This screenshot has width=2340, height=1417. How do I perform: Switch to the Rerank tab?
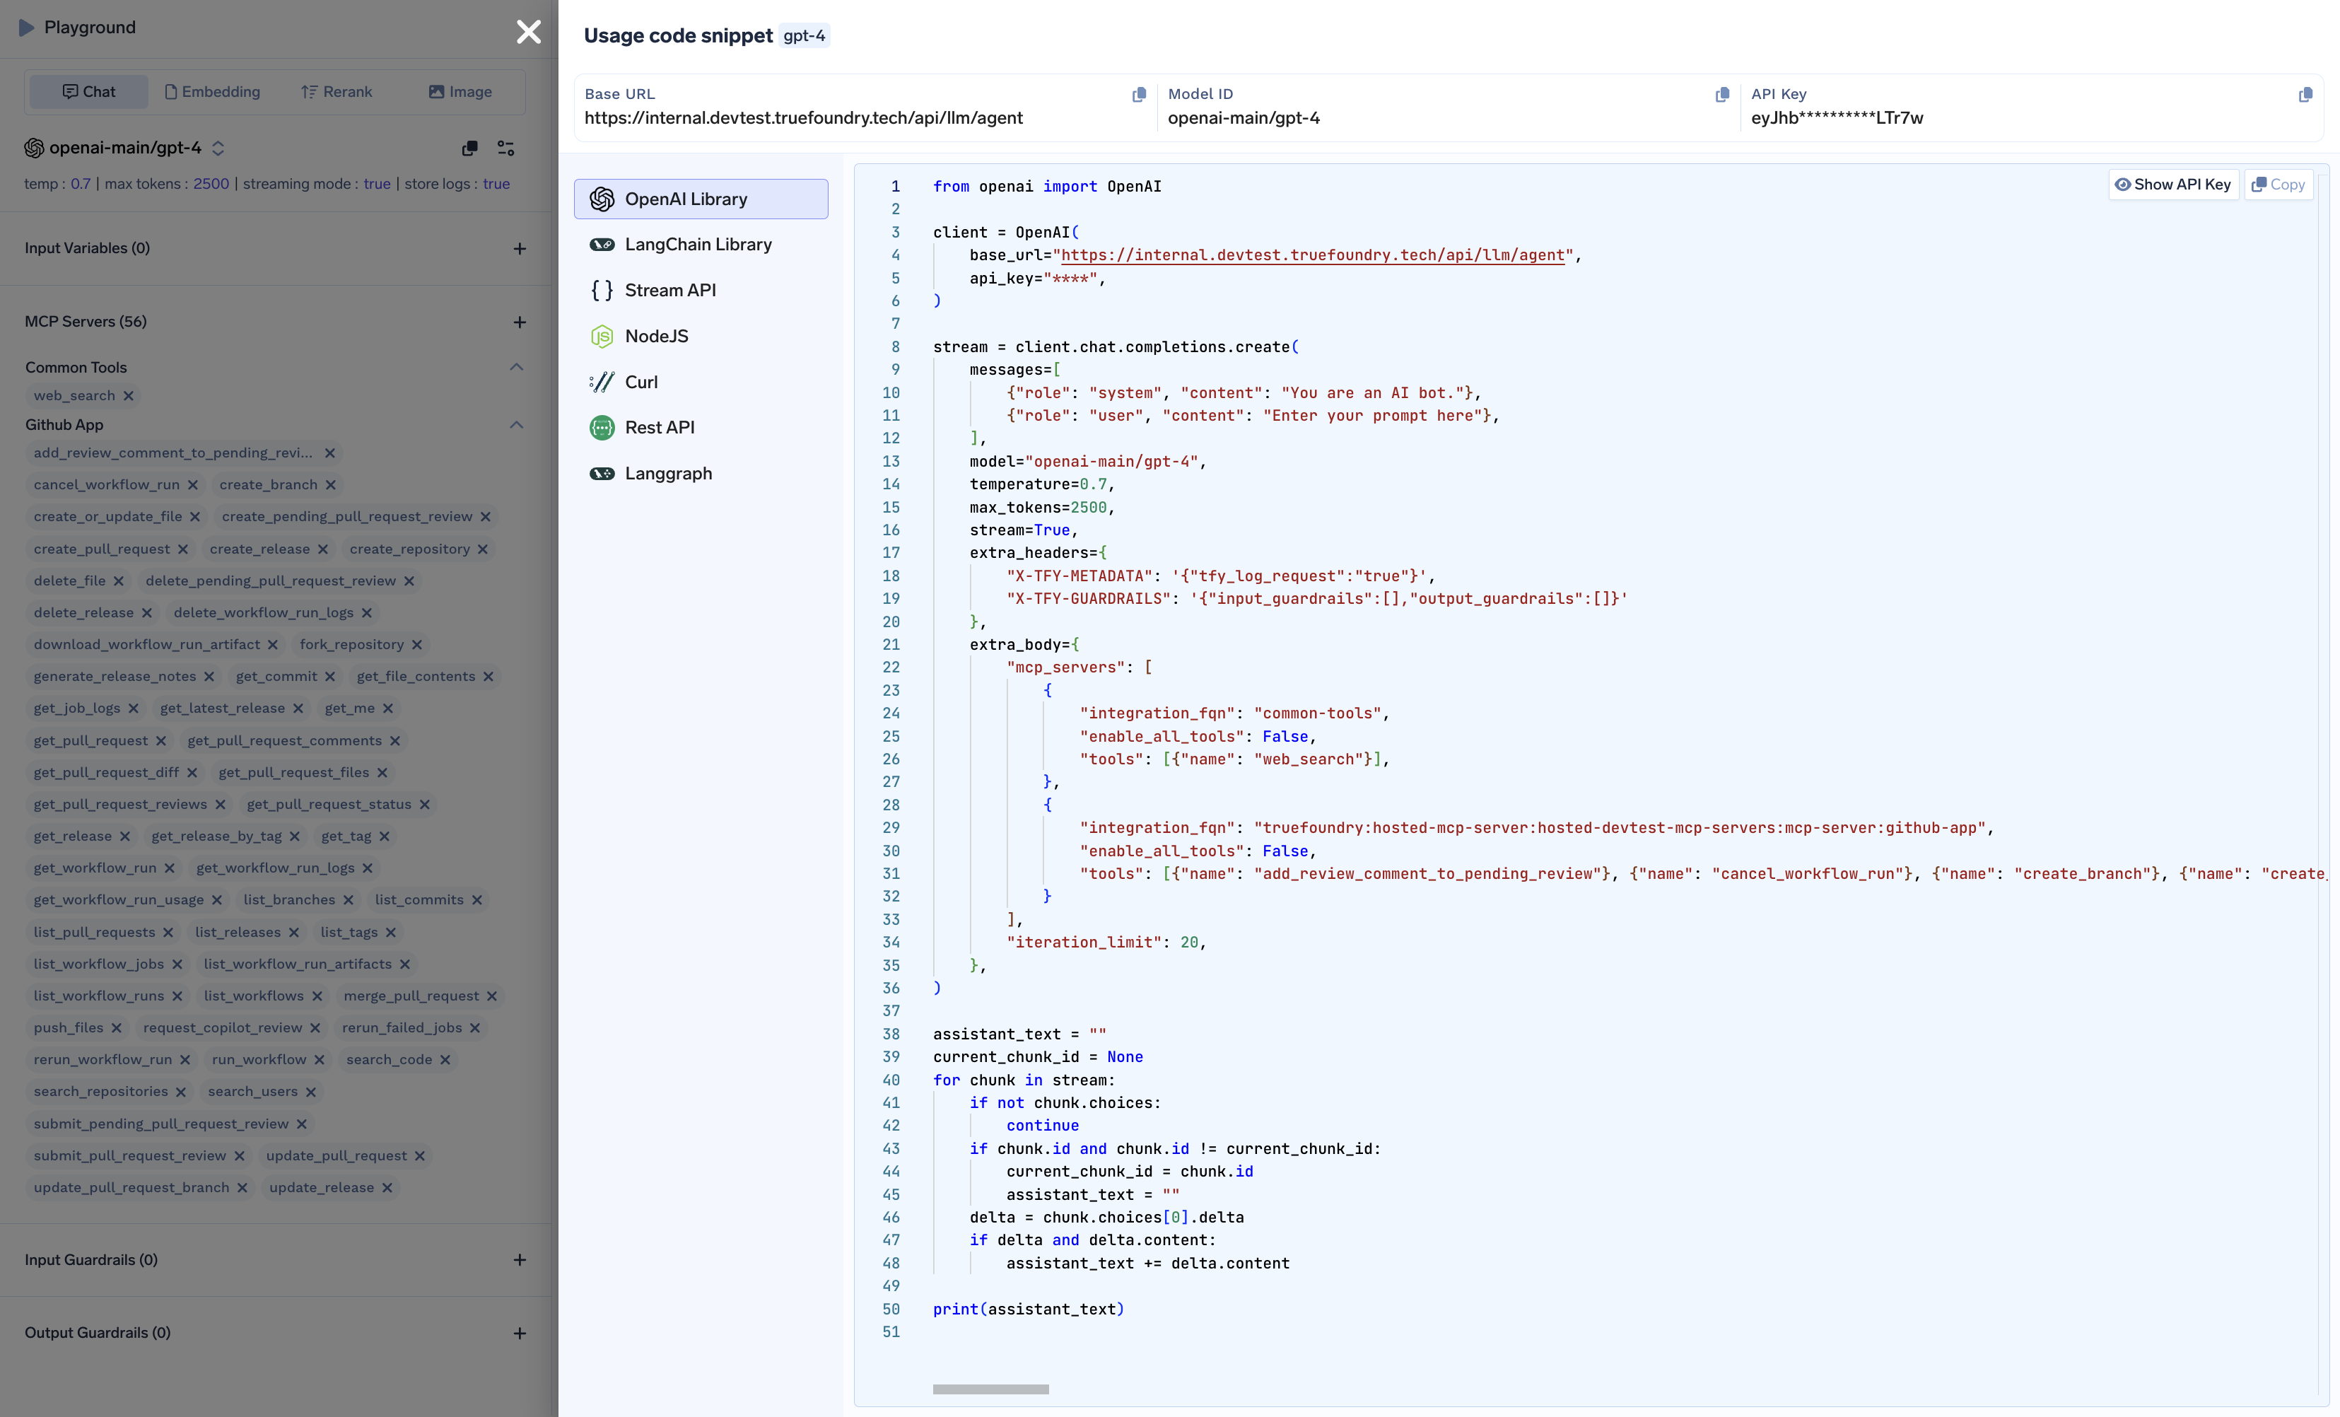point(337,91)
